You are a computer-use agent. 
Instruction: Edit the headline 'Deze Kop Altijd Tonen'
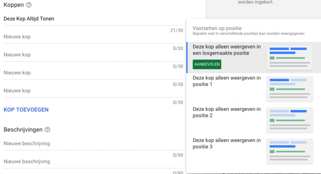pyautogui.click(x=93, y=19)
